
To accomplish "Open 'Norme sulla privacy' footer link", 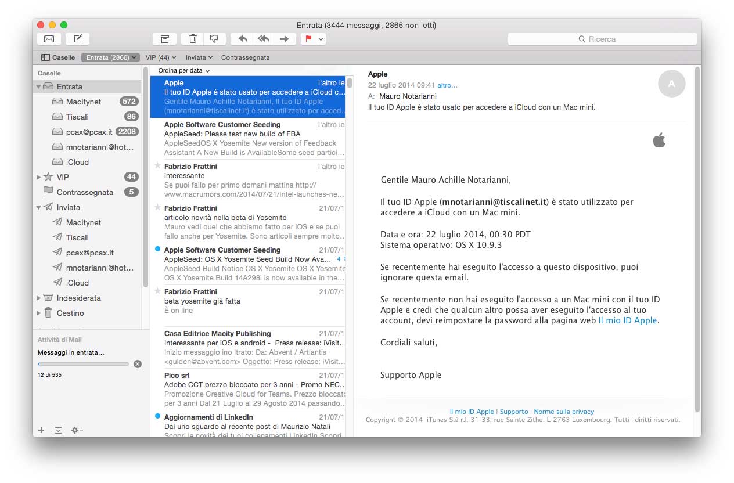I will pos(564,412).
